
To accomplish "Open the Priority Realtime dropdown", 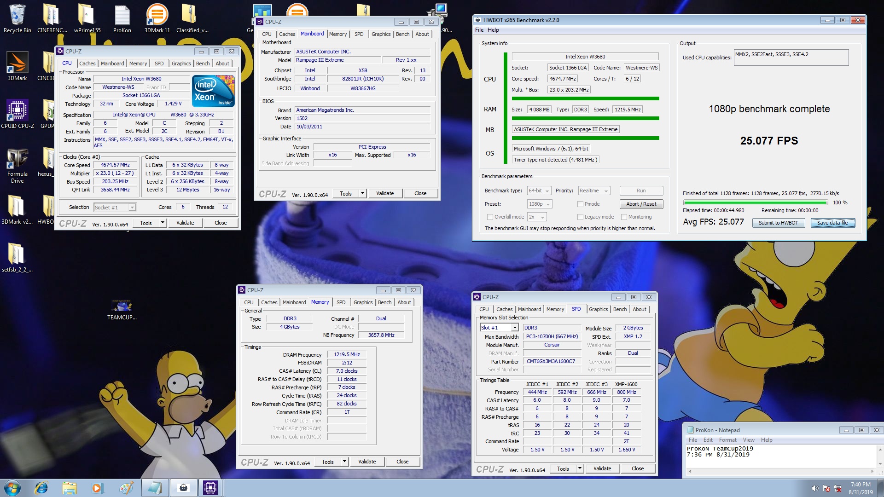I will coord(594,191).
